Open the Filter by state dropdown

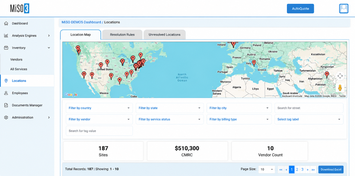coord(170,108)
